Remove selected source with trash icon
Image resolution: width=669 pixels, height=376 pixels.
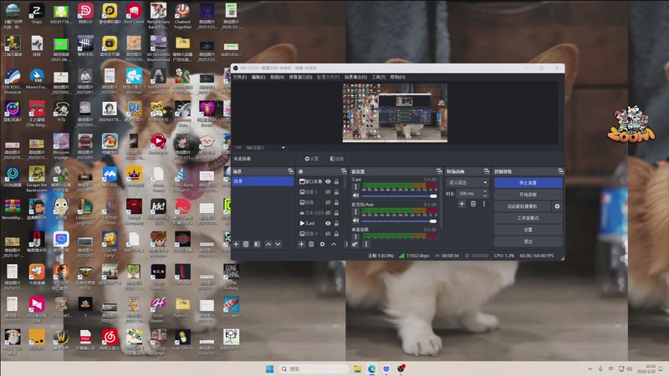(x=311, y=244)
